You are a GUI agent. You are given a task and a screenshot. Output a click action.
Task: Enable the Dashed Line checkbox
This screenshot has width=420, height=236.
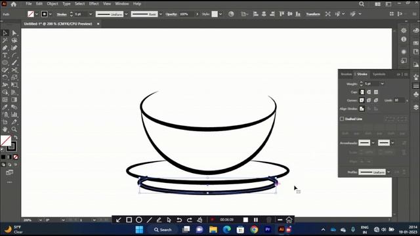coord(342,119)
